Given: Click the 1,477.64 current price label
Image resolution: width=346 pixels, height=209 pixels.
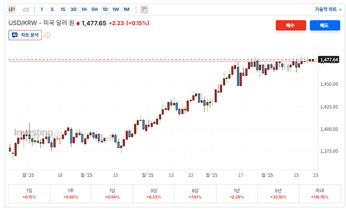Looking at the screenshot, I should click(x=329, y=60).
